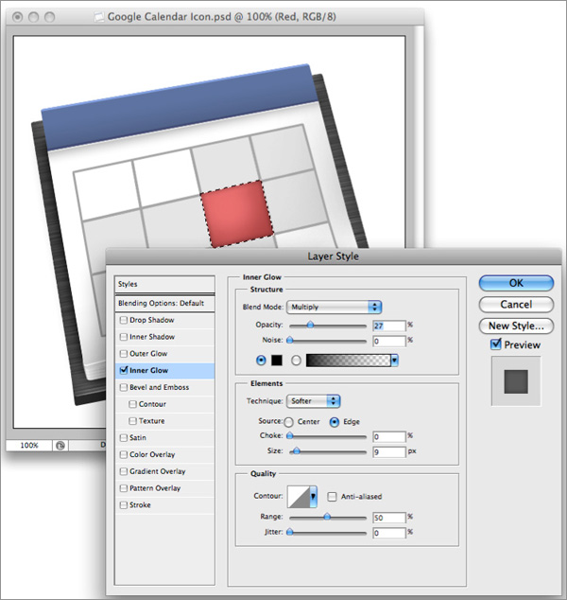Open the Blend Mode dropdown set to Multiply
This screenshot has width=567, height=600.
(334, 307)
